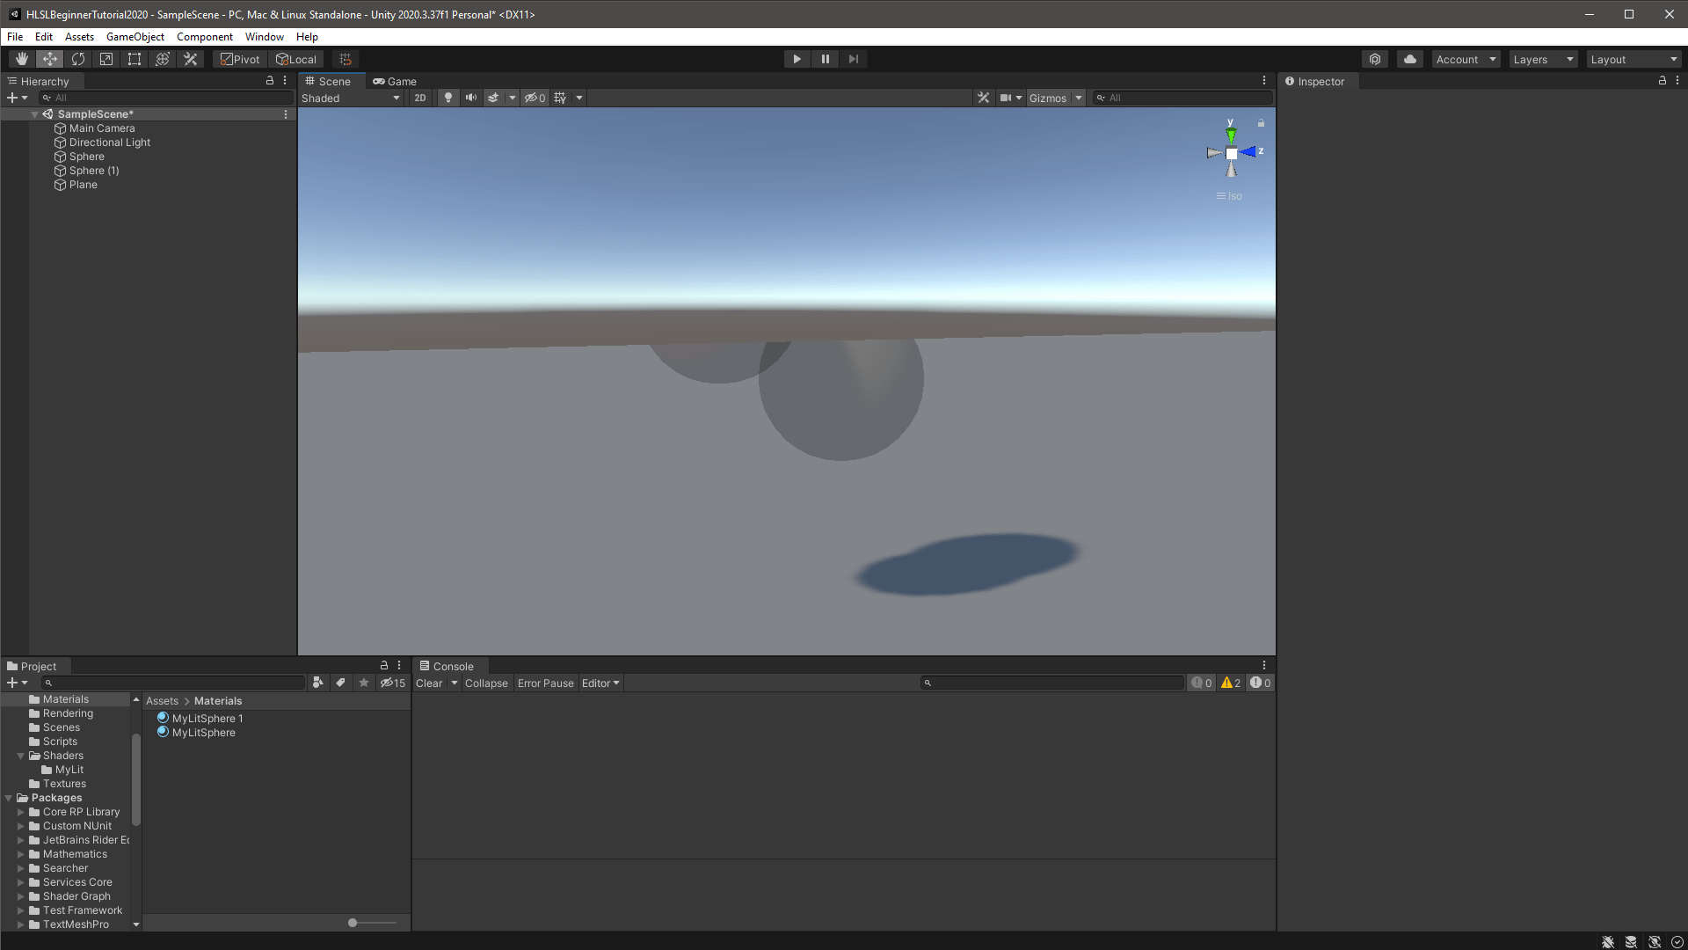This screenshot has width=1688, height=950.
Task: Collapse the SampleScene hierarchy root
Action: [x=35, y=114]
